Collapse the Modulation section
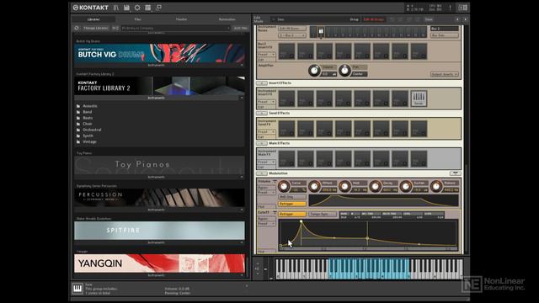 [x=262, y=173]
